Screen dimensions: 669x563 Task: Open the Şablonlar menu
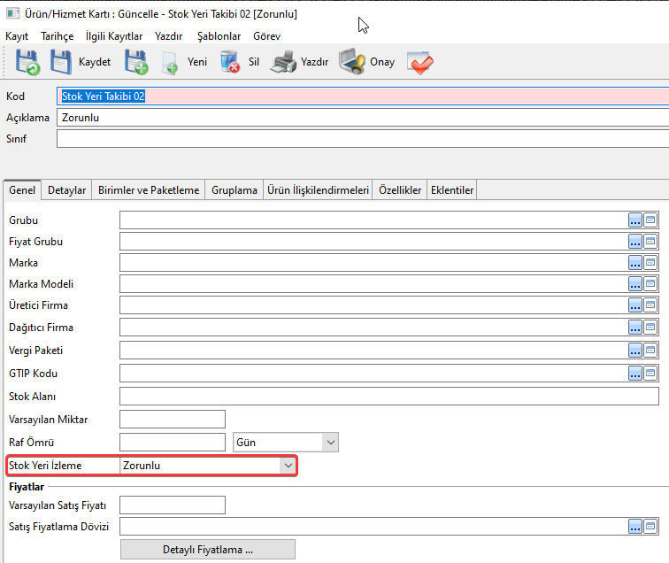(218, 36)
